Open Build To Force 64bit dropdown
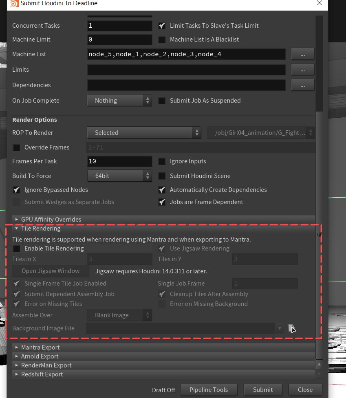Image resolution: width=346 pixels, height=398 pixels. (x=119, y=176)
